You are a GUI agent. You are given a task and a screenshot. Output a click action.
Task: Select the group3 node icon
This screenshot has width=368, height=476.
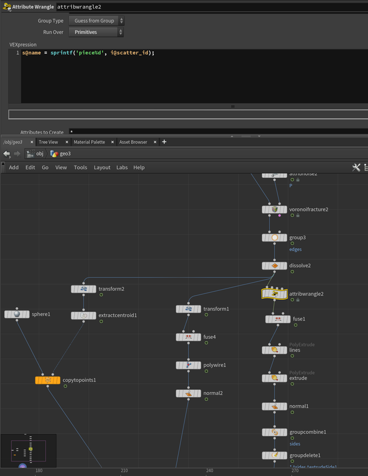[275, 237]
